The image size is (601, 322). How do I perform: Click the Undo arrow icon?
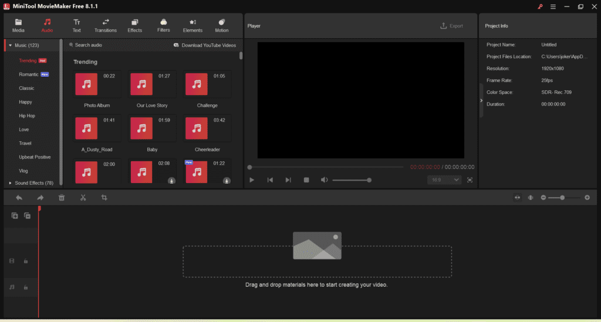(x=19, y=198)
